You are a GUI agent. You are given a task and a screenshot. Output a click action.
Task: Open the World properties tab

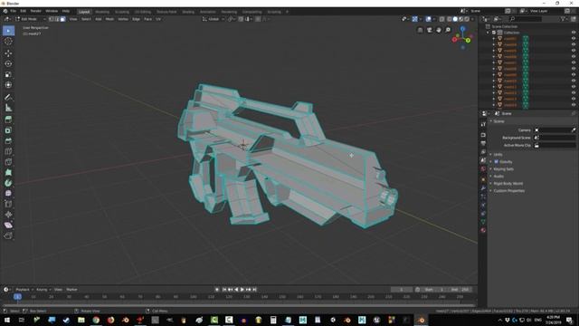[483, 169]
